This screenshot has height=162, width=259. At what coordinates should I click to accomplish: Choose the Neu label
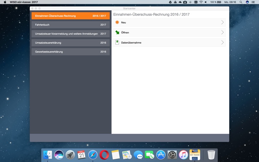123,22
